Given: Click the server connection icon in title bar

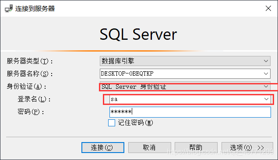Looking at the screenshot, I should click(x=9, y=8).
